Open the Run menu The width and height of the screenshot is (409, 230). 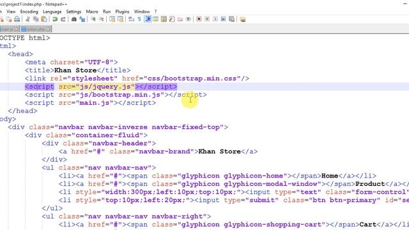coord(107,11)
